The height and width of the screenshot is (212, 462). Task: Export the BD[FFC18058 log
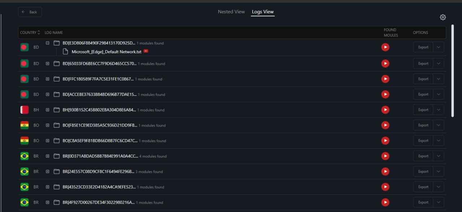pyautogui.click(x=423, y=79)
